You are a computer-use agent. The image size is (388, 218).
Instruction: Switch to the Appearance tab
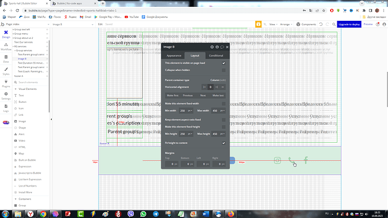pyautogui.click(x=174, y=56)
